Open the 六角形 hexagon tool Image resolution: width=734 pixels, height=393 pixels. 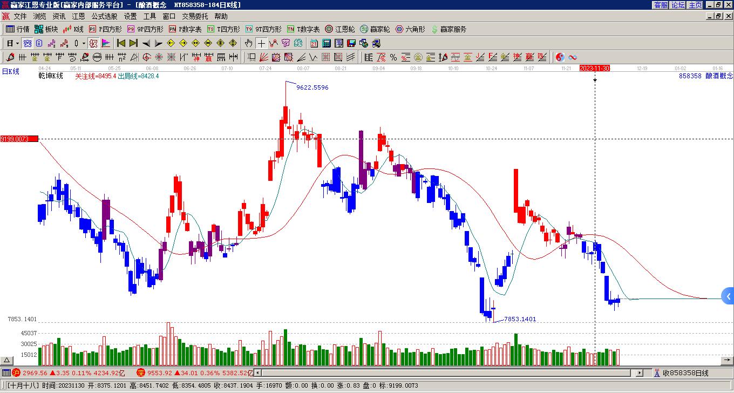coord(410,29)
